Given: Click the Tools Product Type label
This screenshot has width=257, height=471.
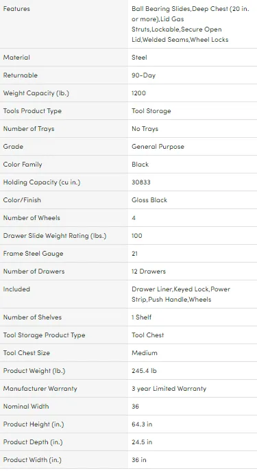Looking at the screenshot, I should click(32, 111).
